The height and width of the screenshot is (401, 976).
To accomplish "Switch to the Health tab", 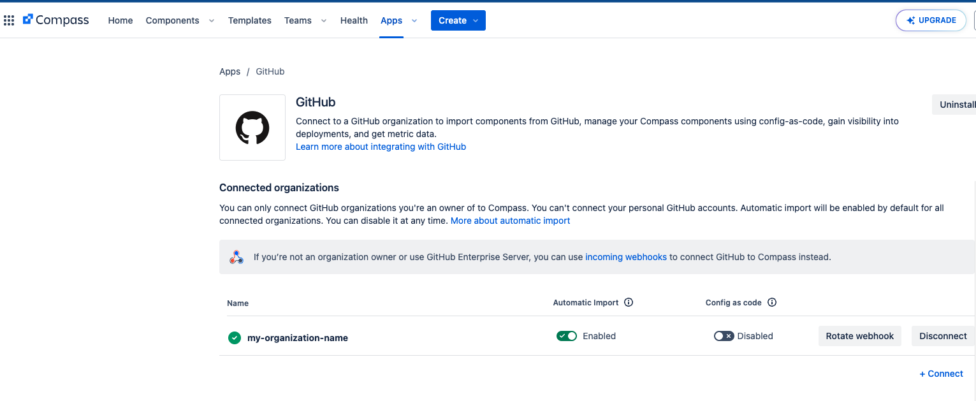I will point(354,20).
